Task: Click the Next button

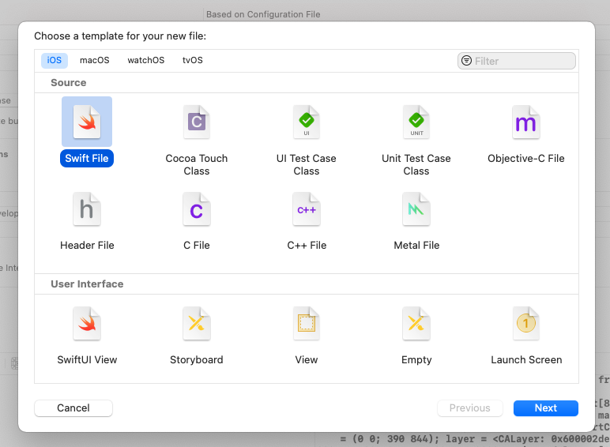Action: tap(546, 408)
